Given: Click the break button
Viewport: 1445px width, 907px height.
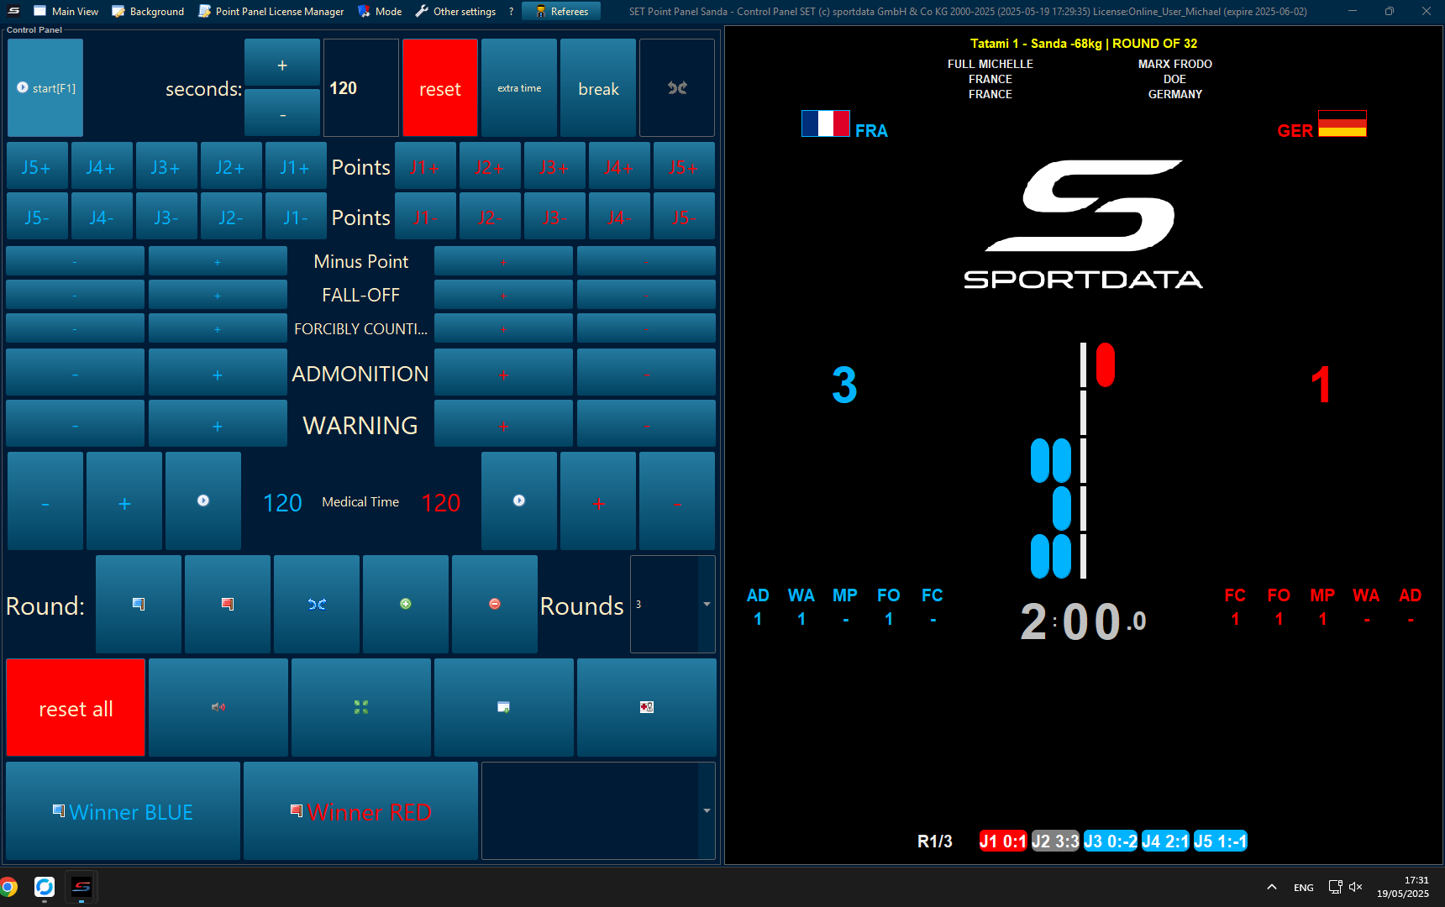Looking at the screenshot, I should 598,87.
